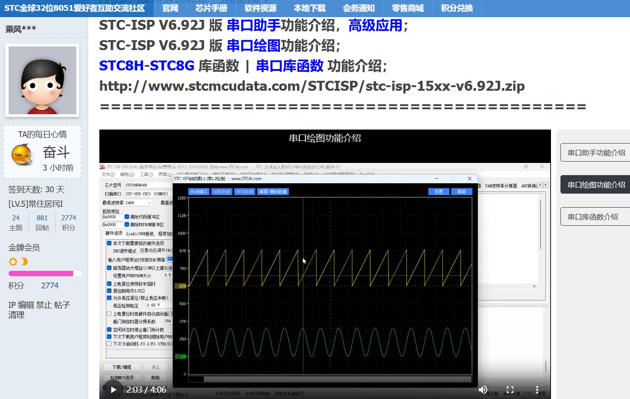The image size is (630, 399).
Task: Toggle 上电复位使用较长延时 checkbox
Action: coord(109,284)
